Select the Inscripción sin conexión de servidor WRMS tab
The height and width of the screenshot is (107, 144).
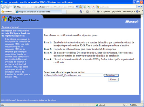click(x=38, y=12)
